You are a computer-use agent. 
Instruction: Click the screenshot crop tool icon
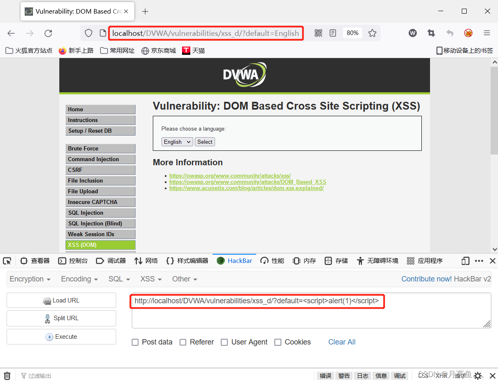[x=431, y=33]
